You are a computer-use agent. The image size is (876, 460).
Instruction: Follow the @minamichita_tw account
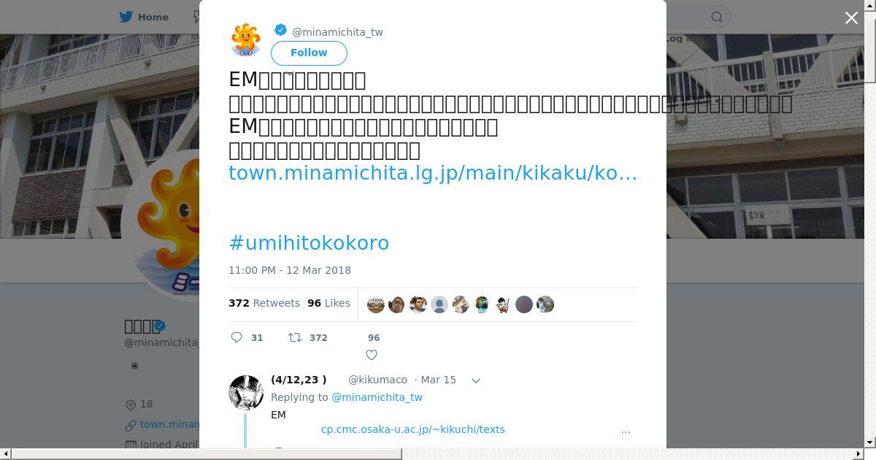(x=309, y=53)
